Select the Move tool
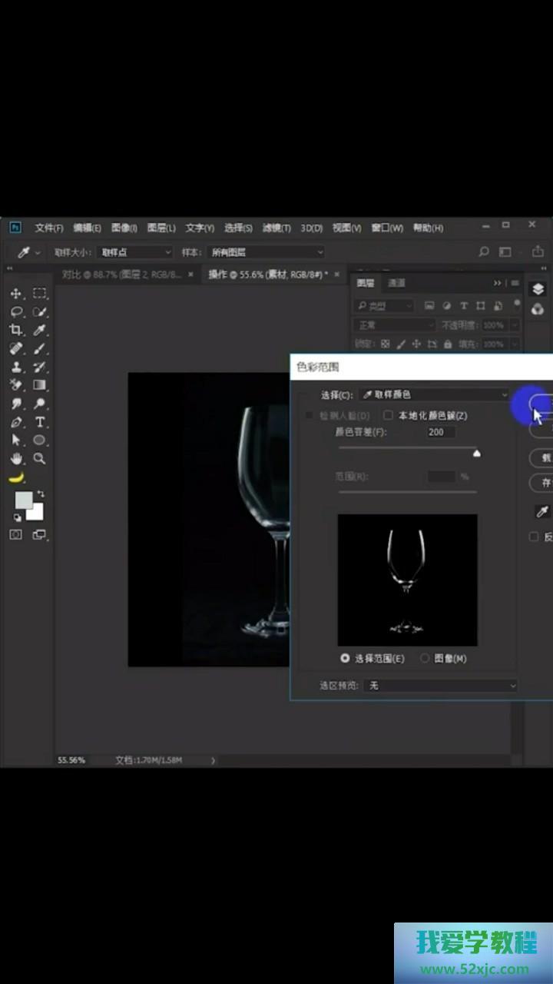This screenshot has height=984, width=553. [15, 294]
